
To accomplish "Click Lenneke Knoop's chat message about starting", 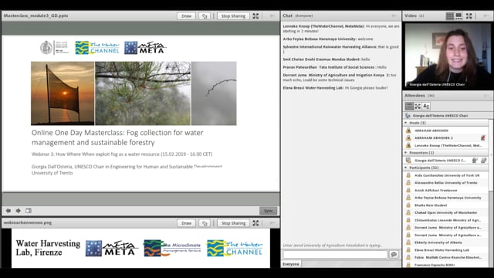I will click(341, 29).
